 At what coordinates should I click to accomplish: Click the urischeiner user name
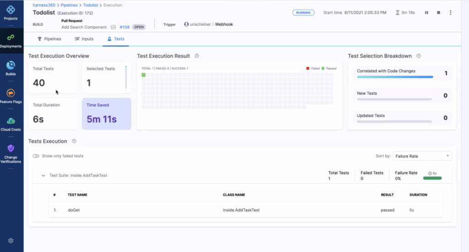[x=201, y=24]
